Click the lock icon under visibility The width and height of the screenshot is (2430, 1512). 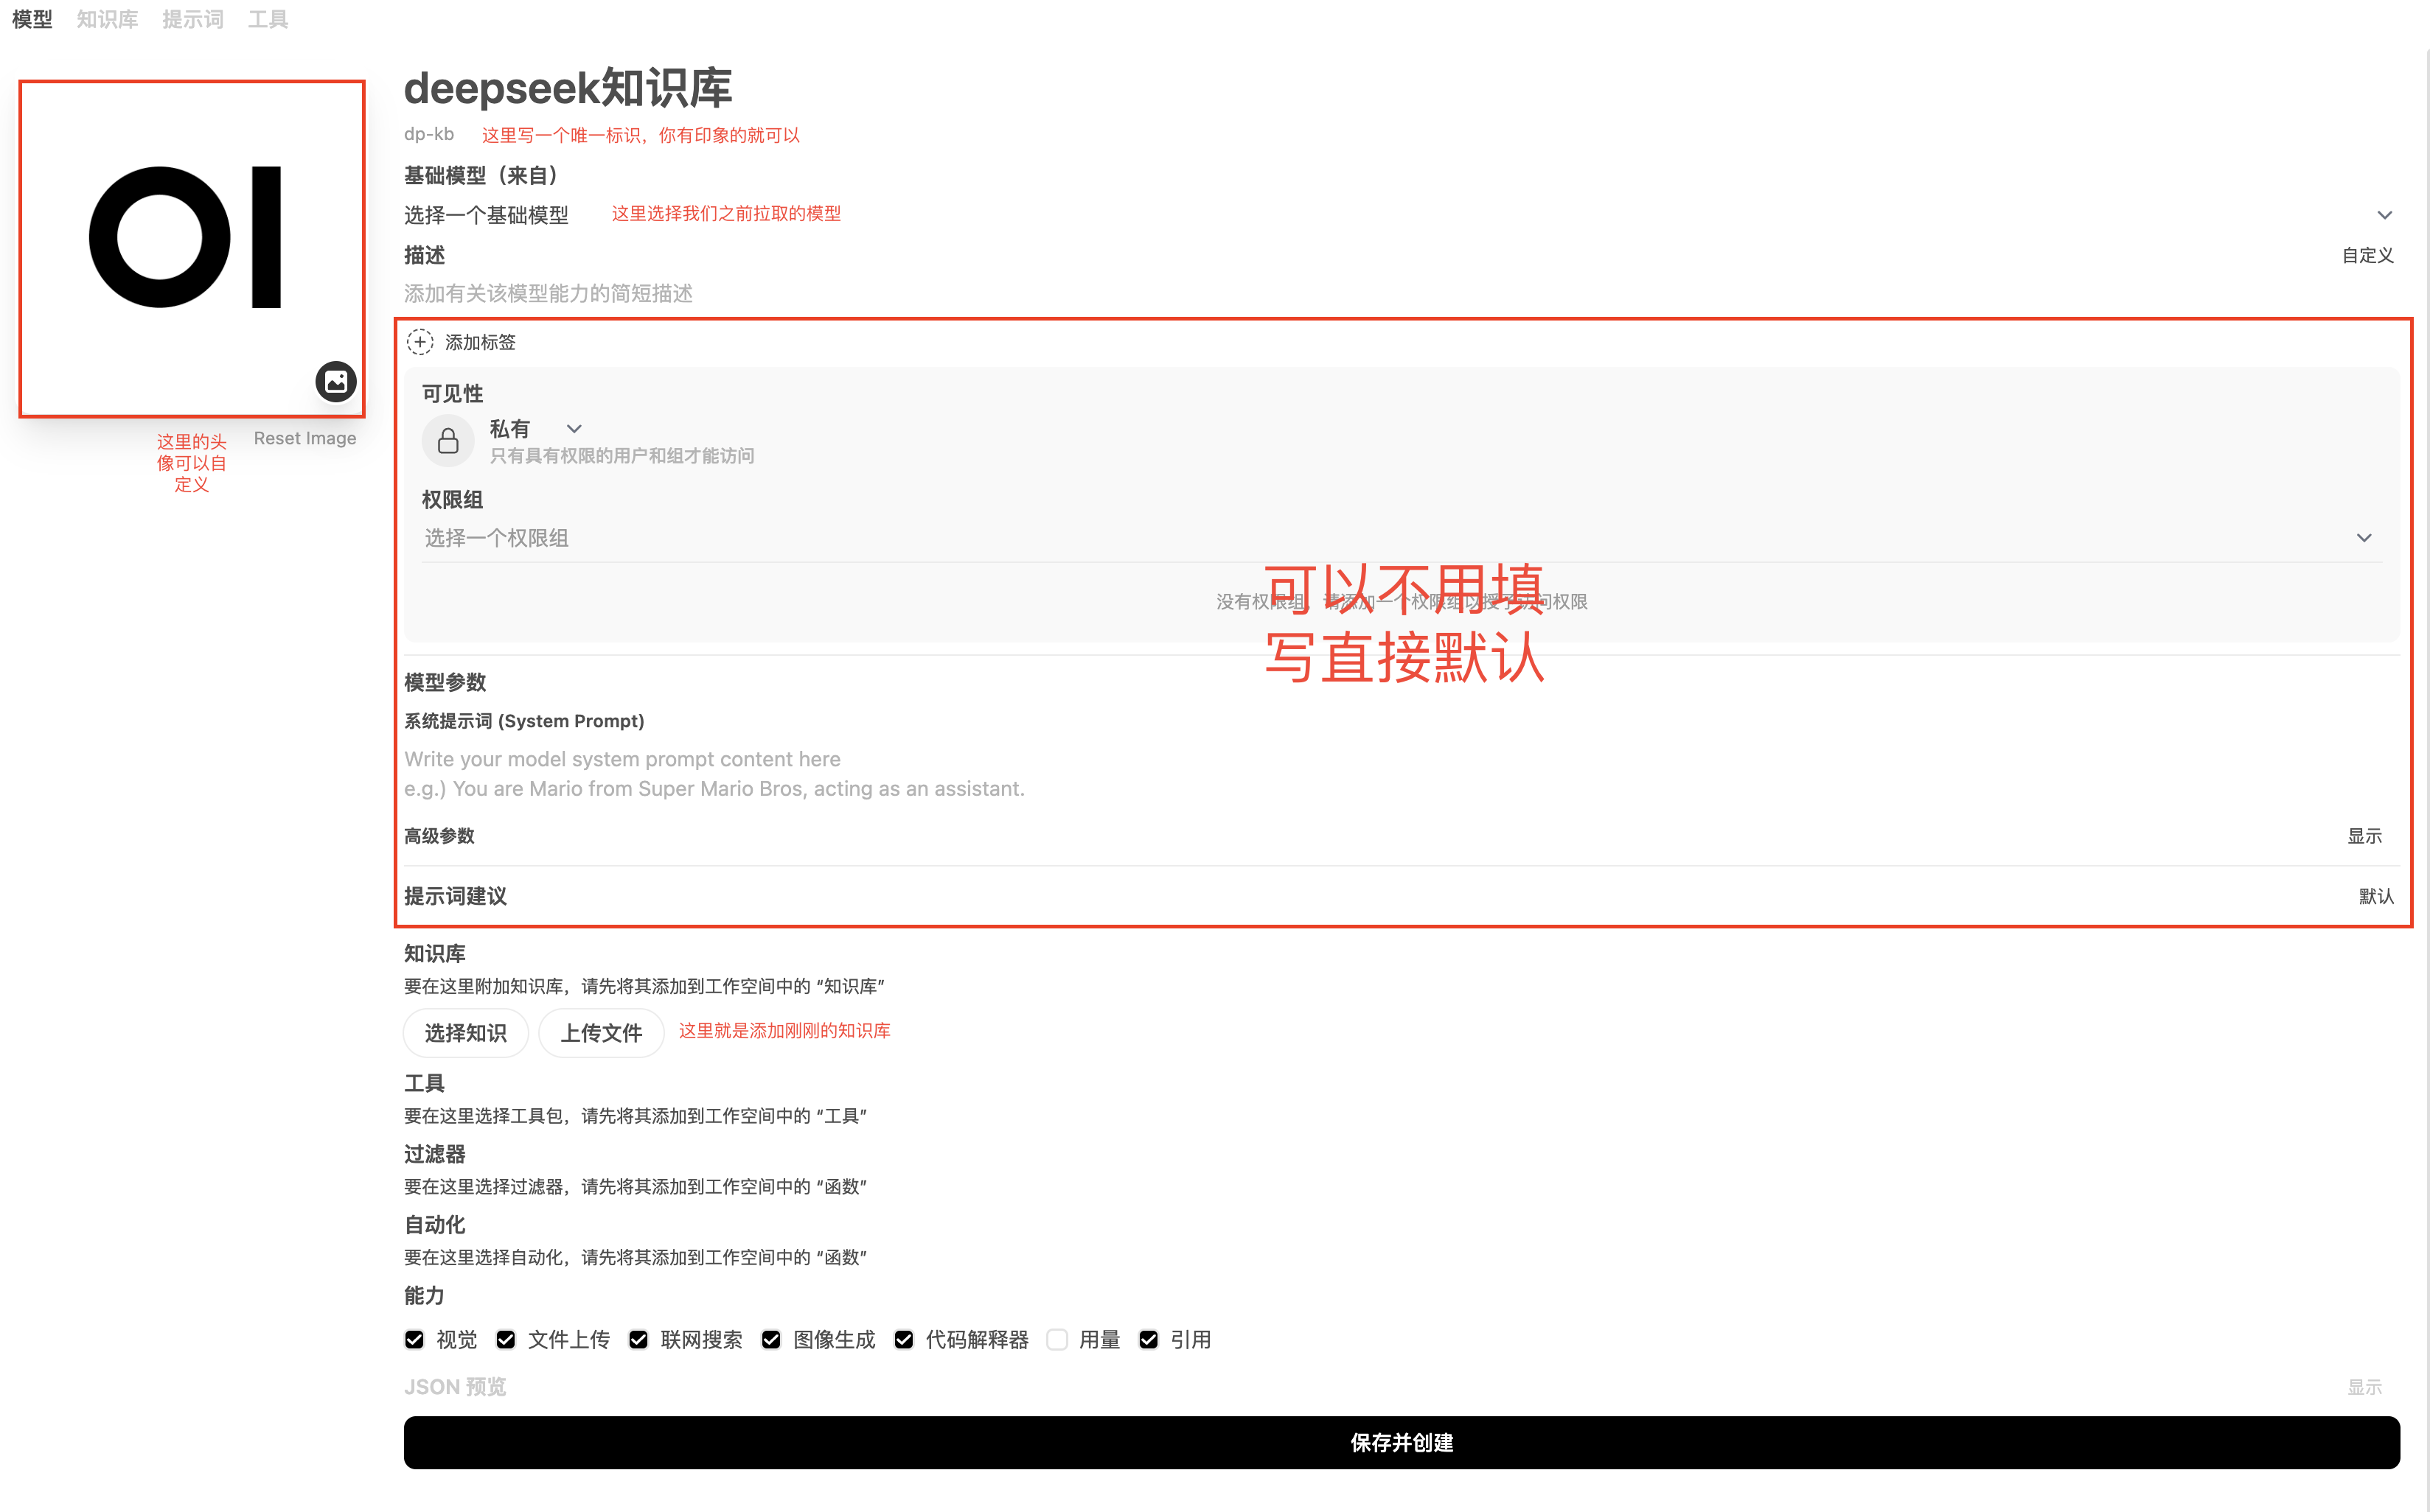coord(448,440)
